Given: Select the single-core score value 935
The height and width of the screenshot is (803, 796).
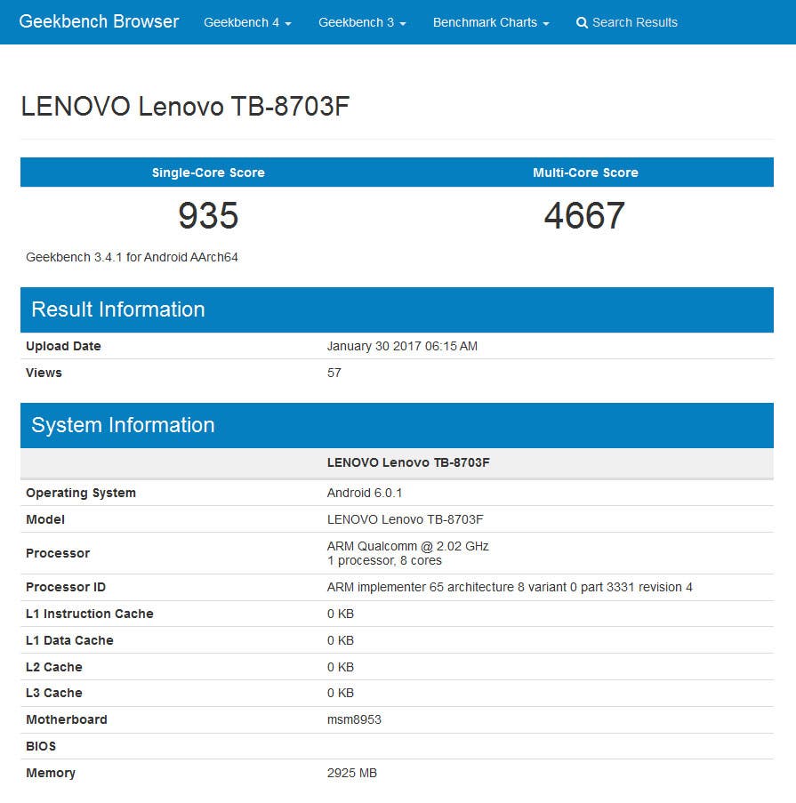Looking at the screenshot, I should tap(208, 215).
